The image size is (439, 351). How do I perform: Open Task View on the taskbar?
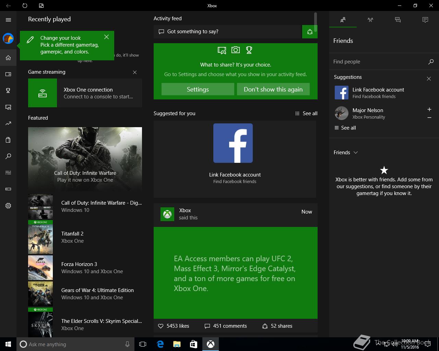point(143,344)
